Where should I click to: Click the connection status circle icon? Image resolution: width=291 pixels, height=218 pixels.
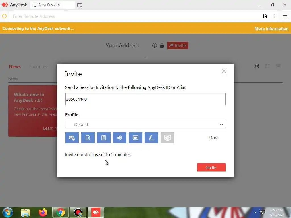pos(4,16)
